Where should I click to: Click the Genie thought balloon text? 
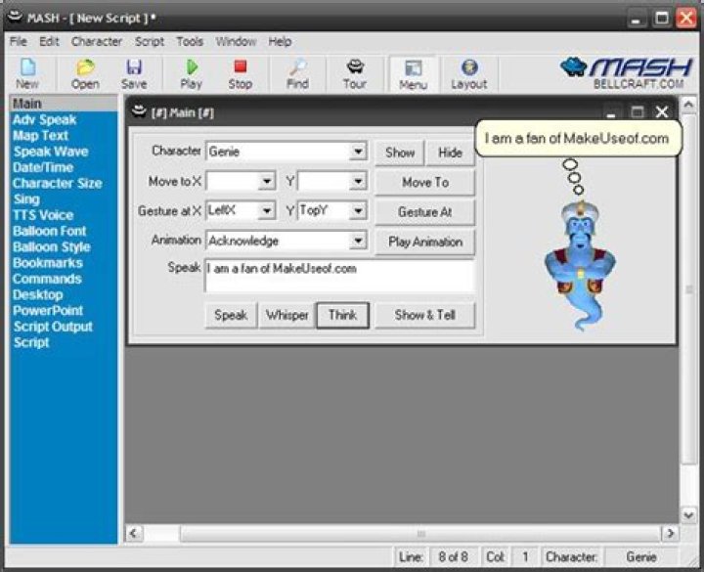coord(577,138)
